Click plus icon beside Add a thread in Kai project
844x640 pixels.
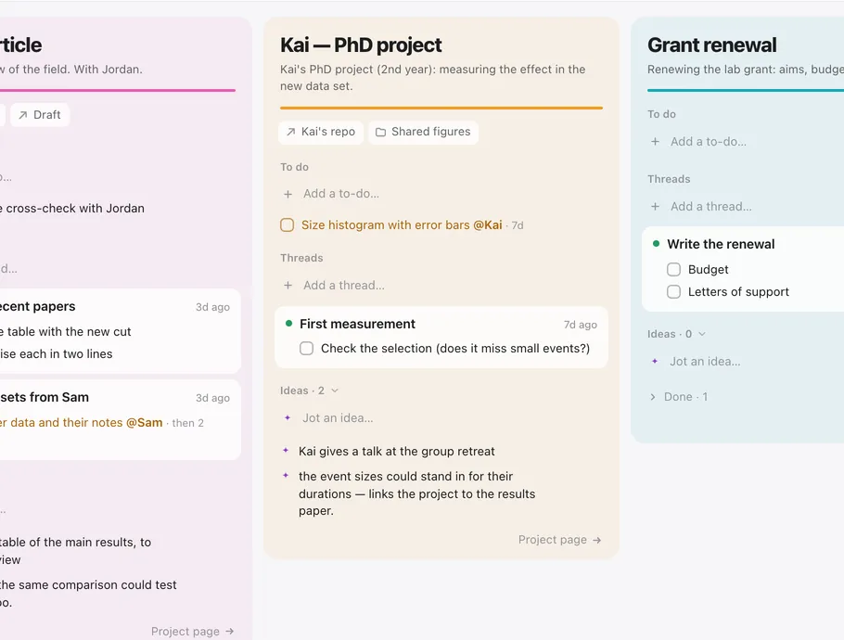(x=288, y=286)
